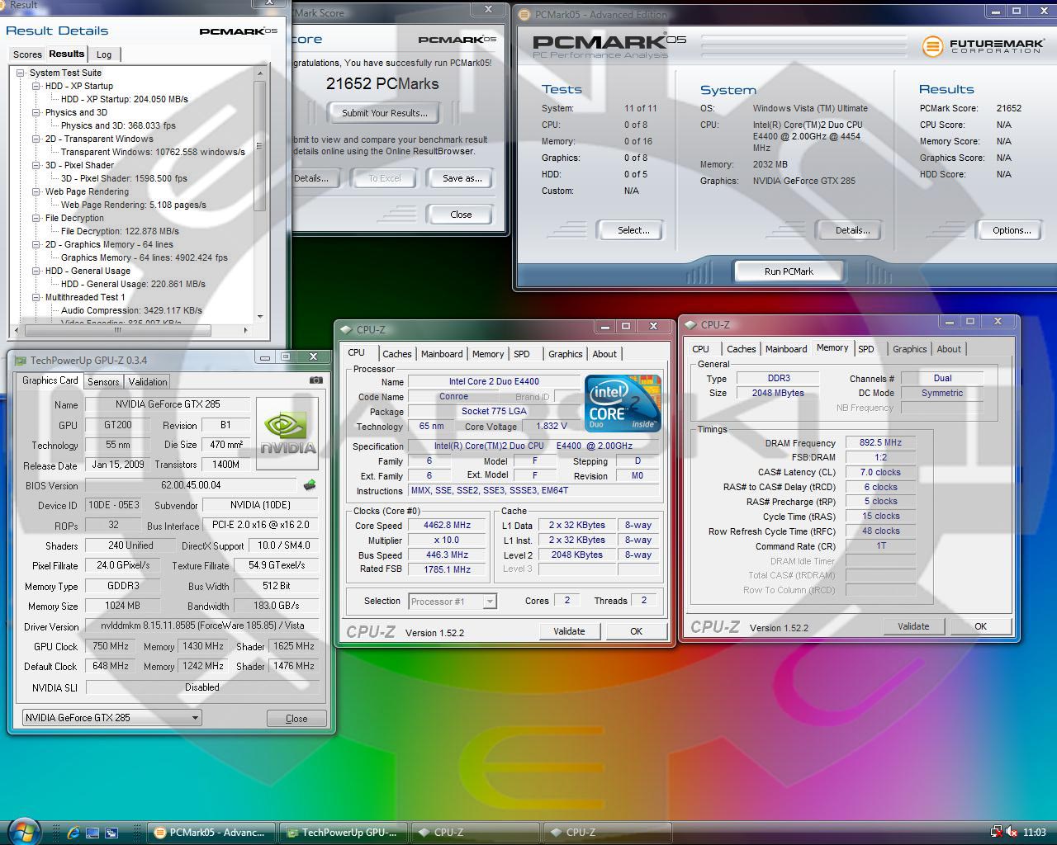This screenshot has width=1057, height=845.
Task: Click the Futuremark Corporation logo
Action: 982,45
